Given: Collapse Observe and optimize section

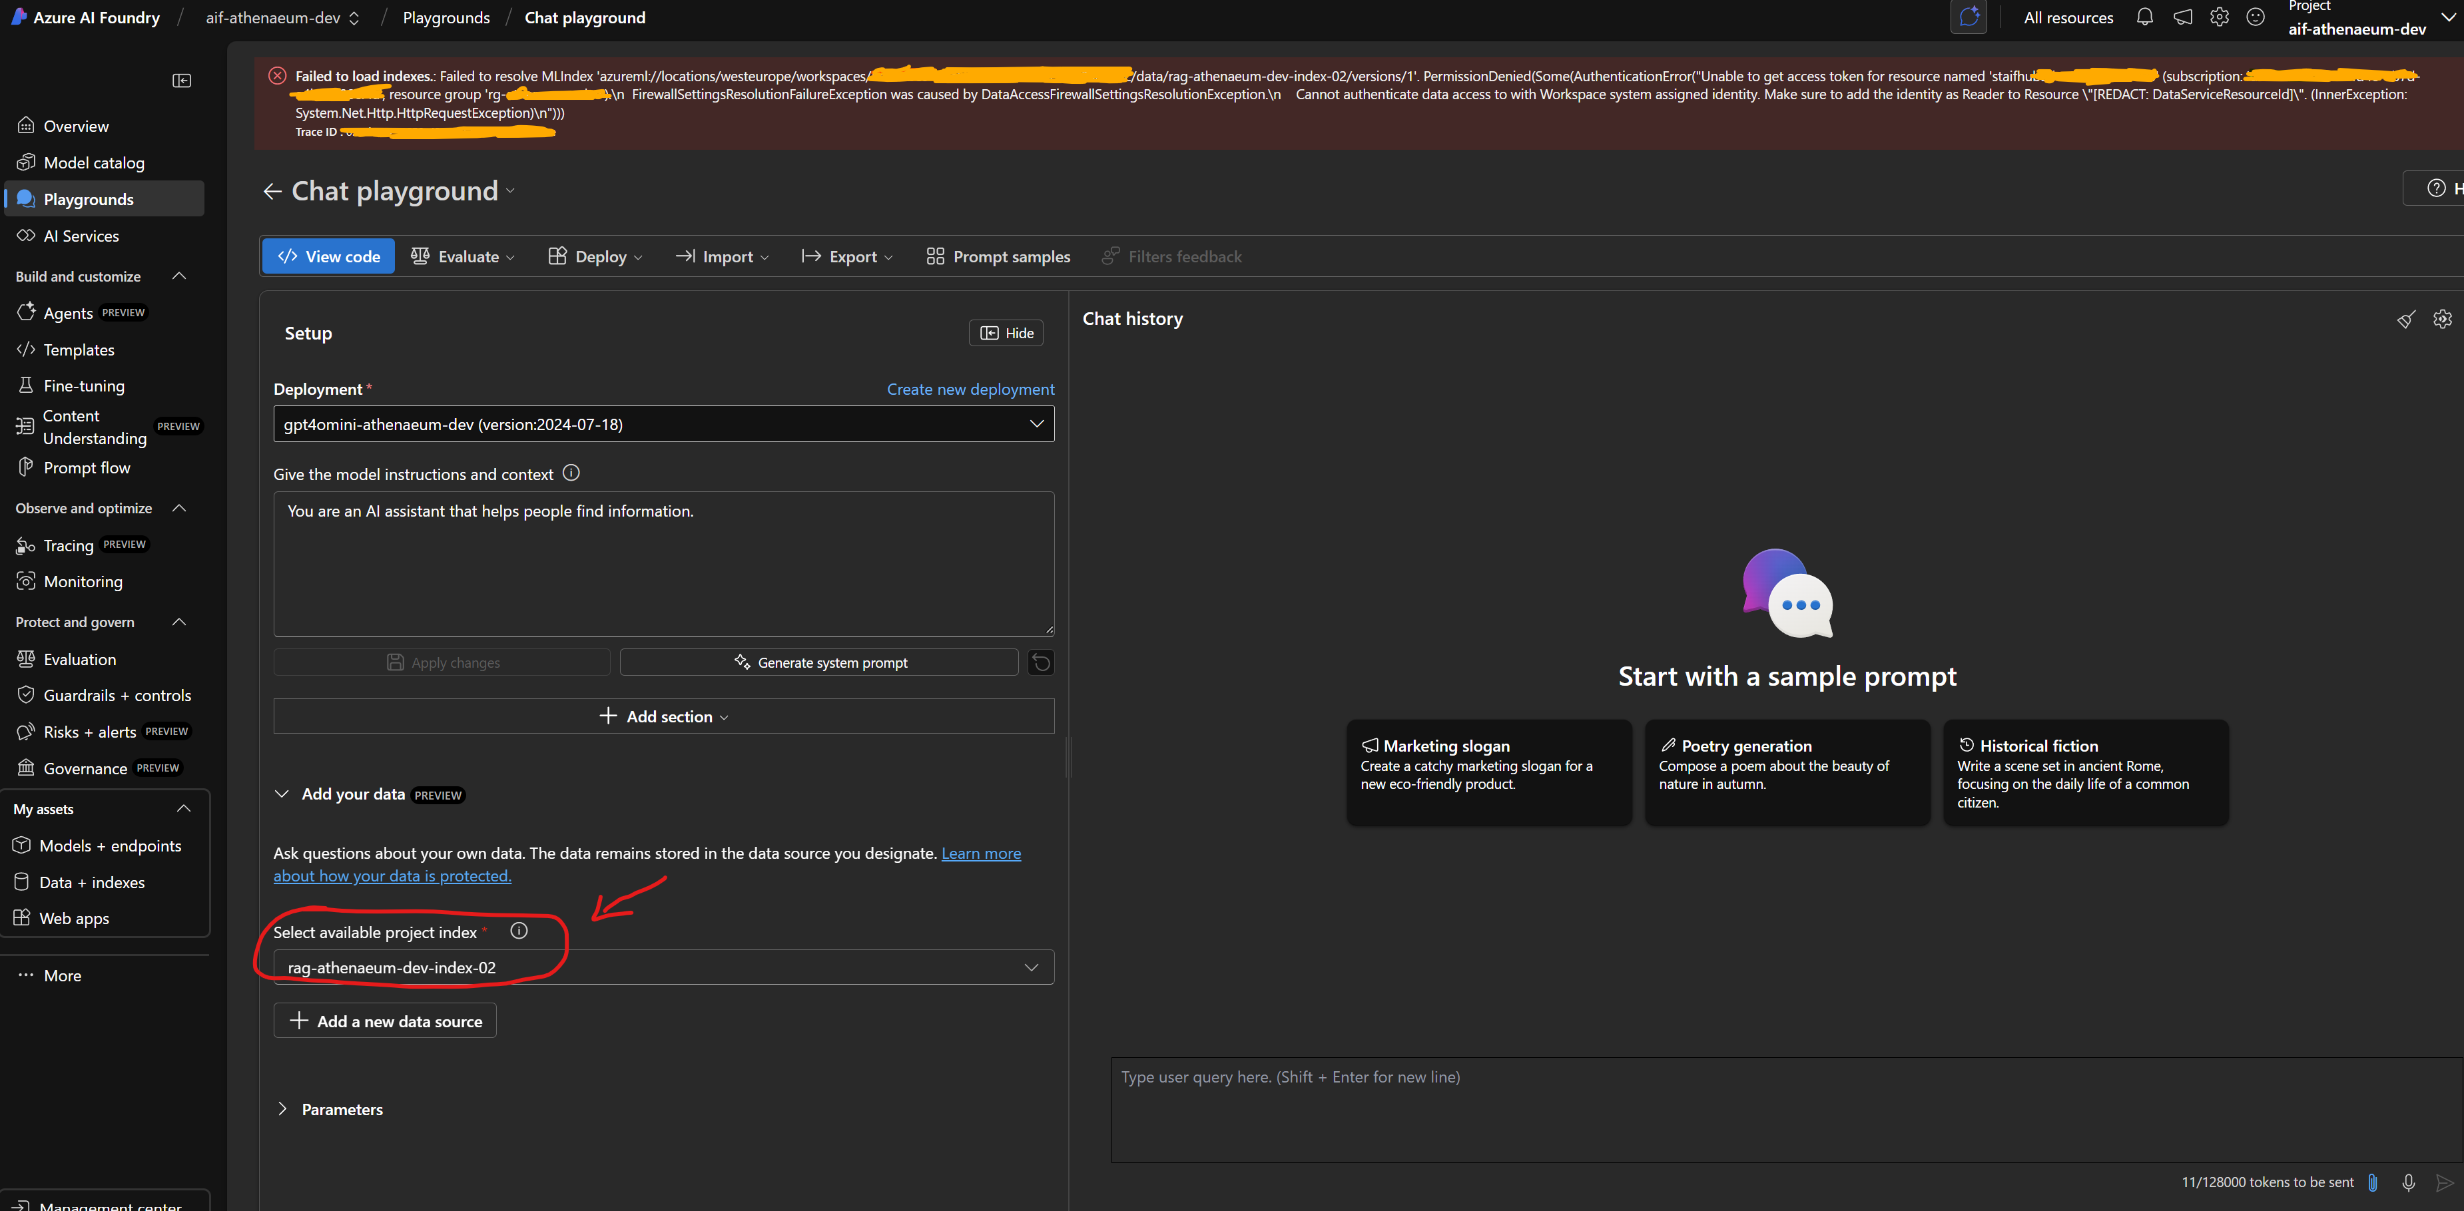Looking at the screenshot, I should [179, 508].
